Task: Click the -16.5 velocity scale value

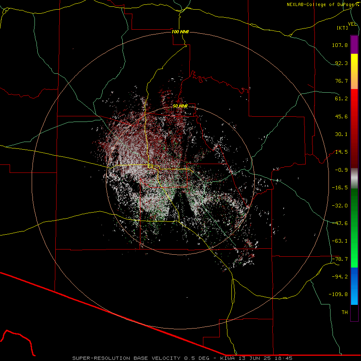Action: point(340,188)
